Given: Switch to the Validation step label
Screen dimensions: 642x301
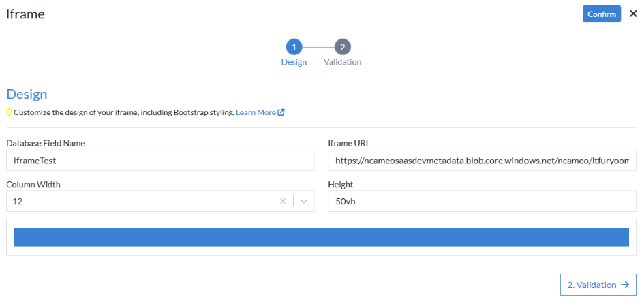Looking at the screenshot, I should point(342,62).
